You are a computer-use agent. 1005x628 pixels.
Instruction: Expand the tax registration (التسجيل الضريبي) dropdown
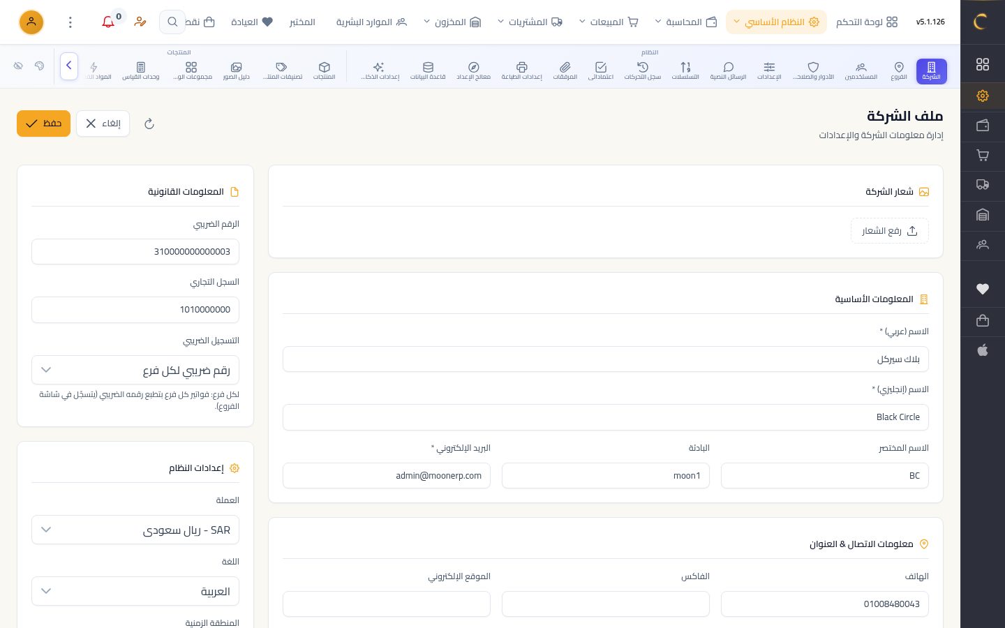point(135,370)
